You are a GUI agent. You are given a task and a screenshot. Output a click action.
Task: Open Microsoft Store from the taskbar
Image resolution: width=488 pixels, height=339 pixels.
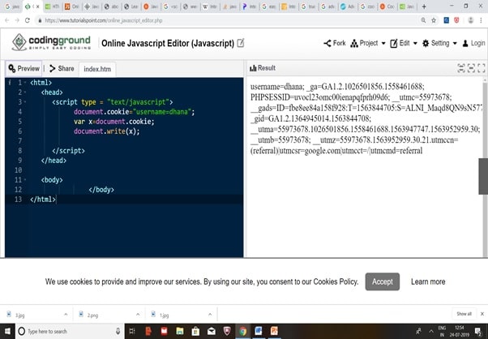point(195,331)
